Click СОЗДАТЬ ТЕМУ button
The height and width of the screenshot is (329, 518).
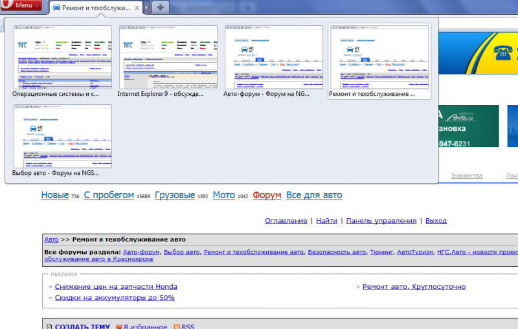point(82,326)
